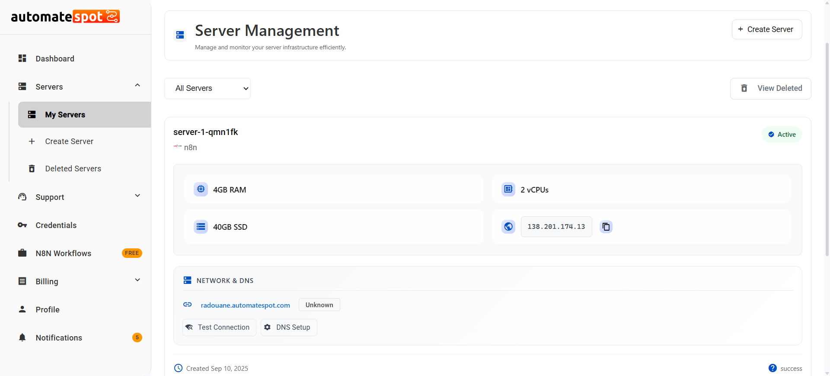This screenshot has width=830, height=376.
Task: Click the notifications count badge 5
Action: coord(137,337)
